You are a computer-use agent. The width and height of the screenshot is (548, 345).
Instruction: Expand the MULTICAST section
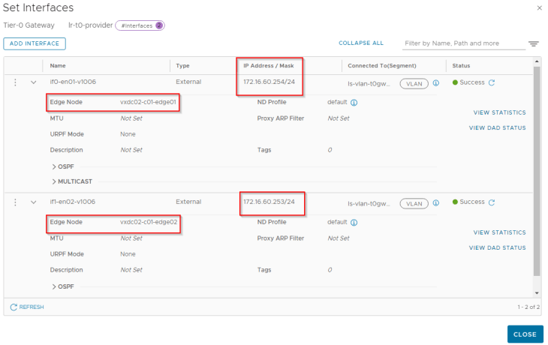point(72,181)
